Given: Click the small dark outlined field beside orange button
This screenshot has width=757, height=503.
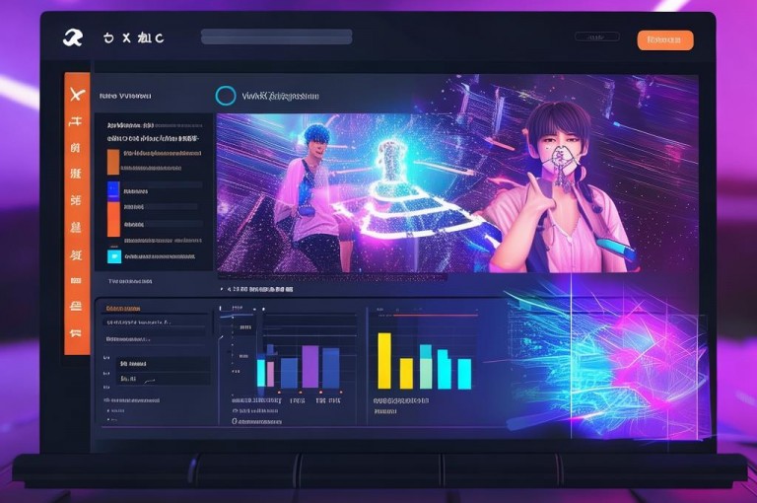Looking at the screenshot, I should (x=596, y=36).
